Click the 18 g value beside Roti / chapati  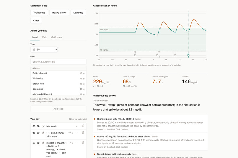pos(82,73)
